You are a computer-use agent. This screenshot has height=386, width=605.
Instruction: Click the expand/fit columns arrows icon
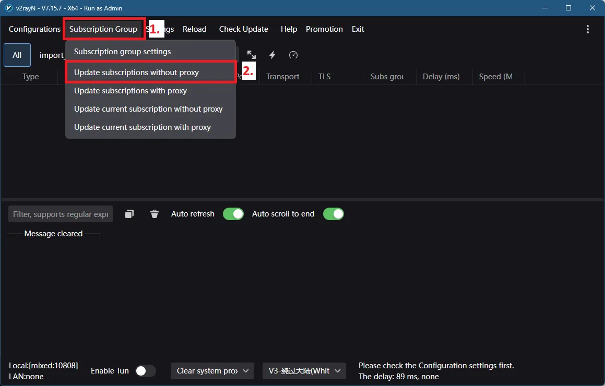coord(252,55)
